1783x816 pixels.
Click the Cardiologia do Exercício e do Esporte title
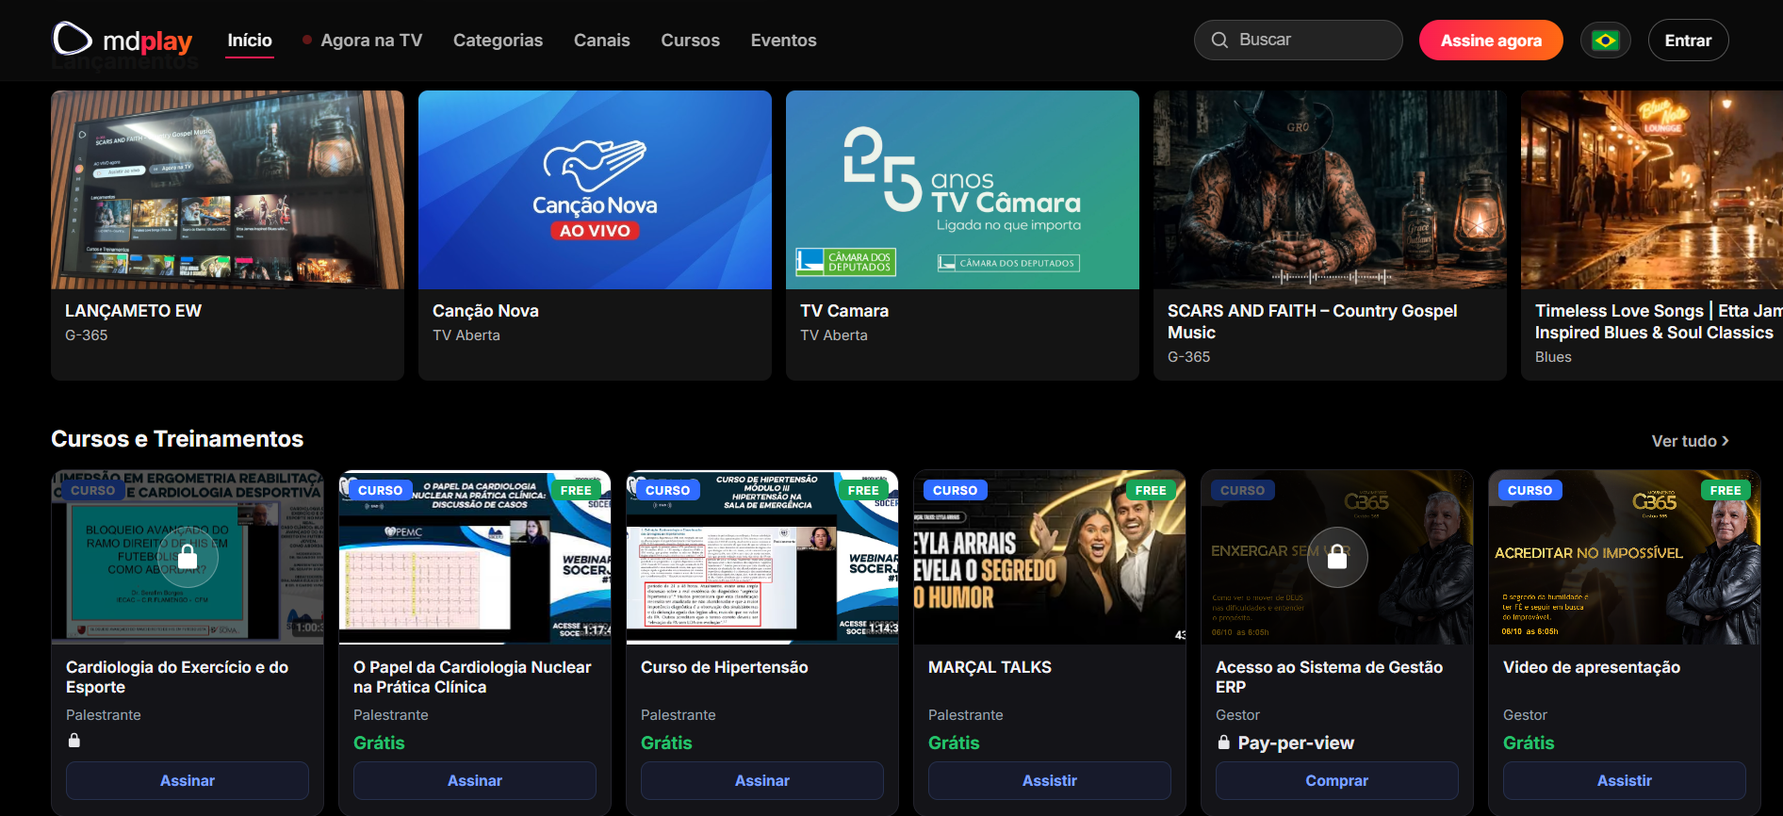coord(177,677)
